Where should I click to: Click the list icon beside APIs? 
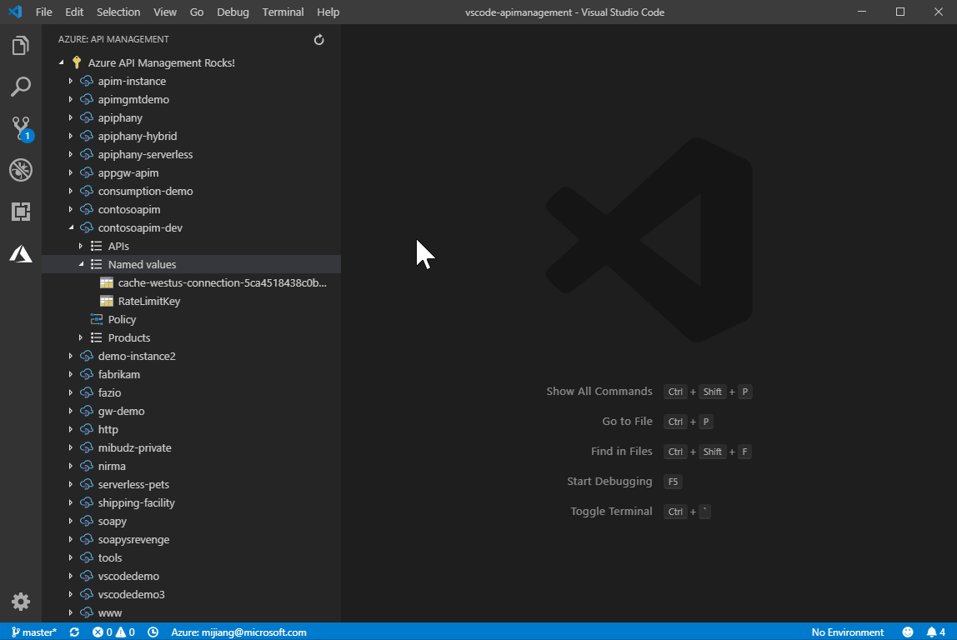pos(97,246)
